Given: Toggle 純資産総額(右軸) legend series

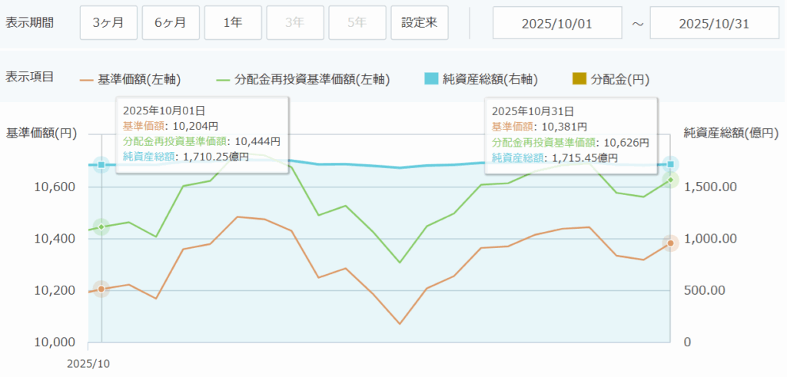Looking at the screenshot, I should pyautogui.click(x=480, y=79).
